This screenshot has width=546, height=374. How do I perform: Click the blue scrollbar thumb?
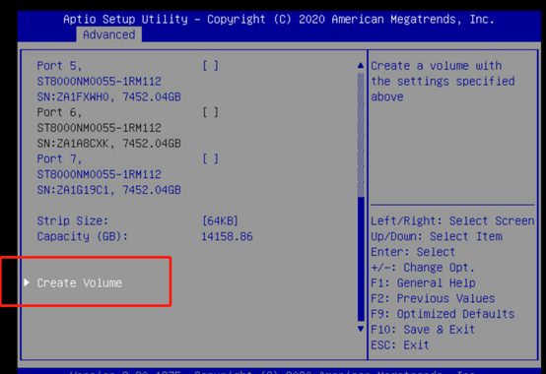361,259
